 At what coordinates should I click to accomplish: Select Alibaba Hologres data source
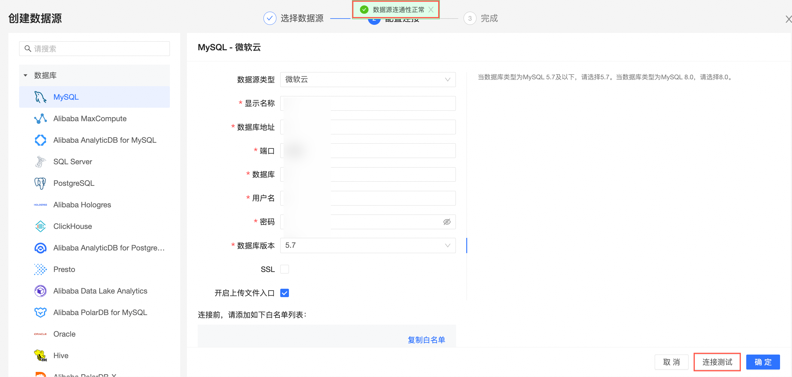pos(94,205)
